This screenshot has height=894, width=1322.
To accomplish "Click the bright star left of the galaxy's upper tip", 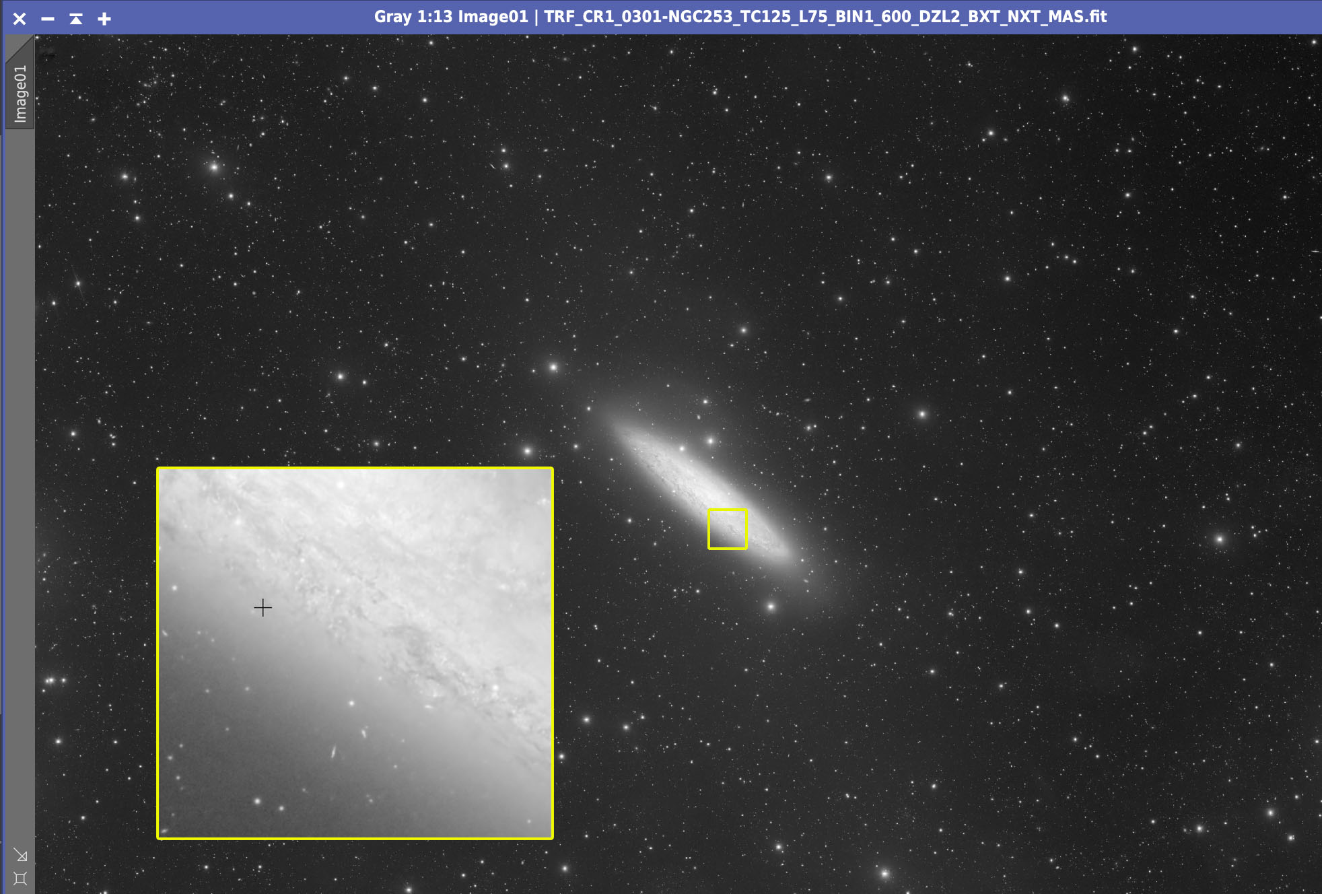I will tap(528, 450).
